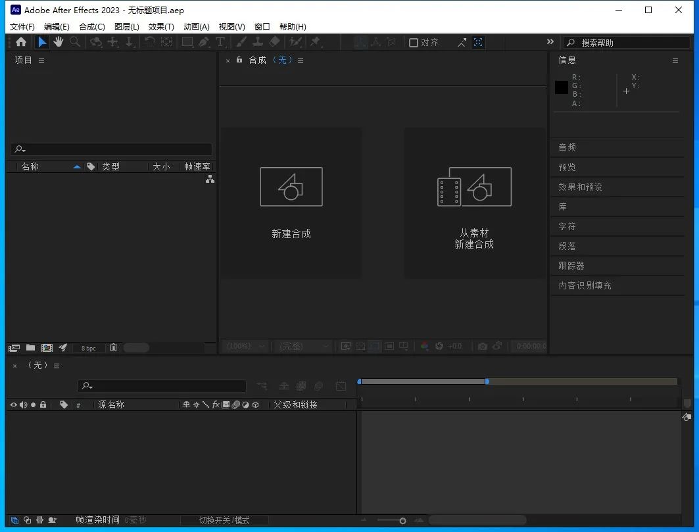
Task: Select the Clone Stamp tool
Action: pos(258,42)
